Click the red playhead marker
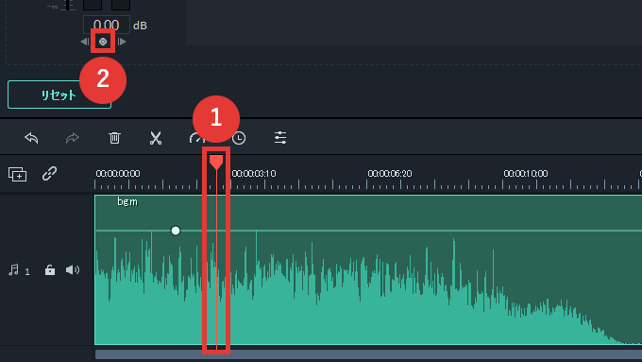Viewport: 642px width, 362px height. click(x=216, y=162)
